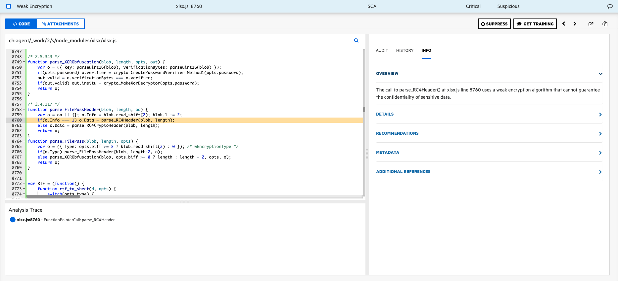The height and width of the screenshot is (281, 618).
Task: Click the horizontal code scrollbar thumb
Action: click(53, 196)
